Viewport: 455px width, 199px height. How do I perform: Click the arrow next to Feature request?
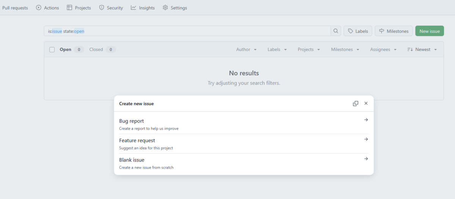pyautogui.click(x=366, y=139)
